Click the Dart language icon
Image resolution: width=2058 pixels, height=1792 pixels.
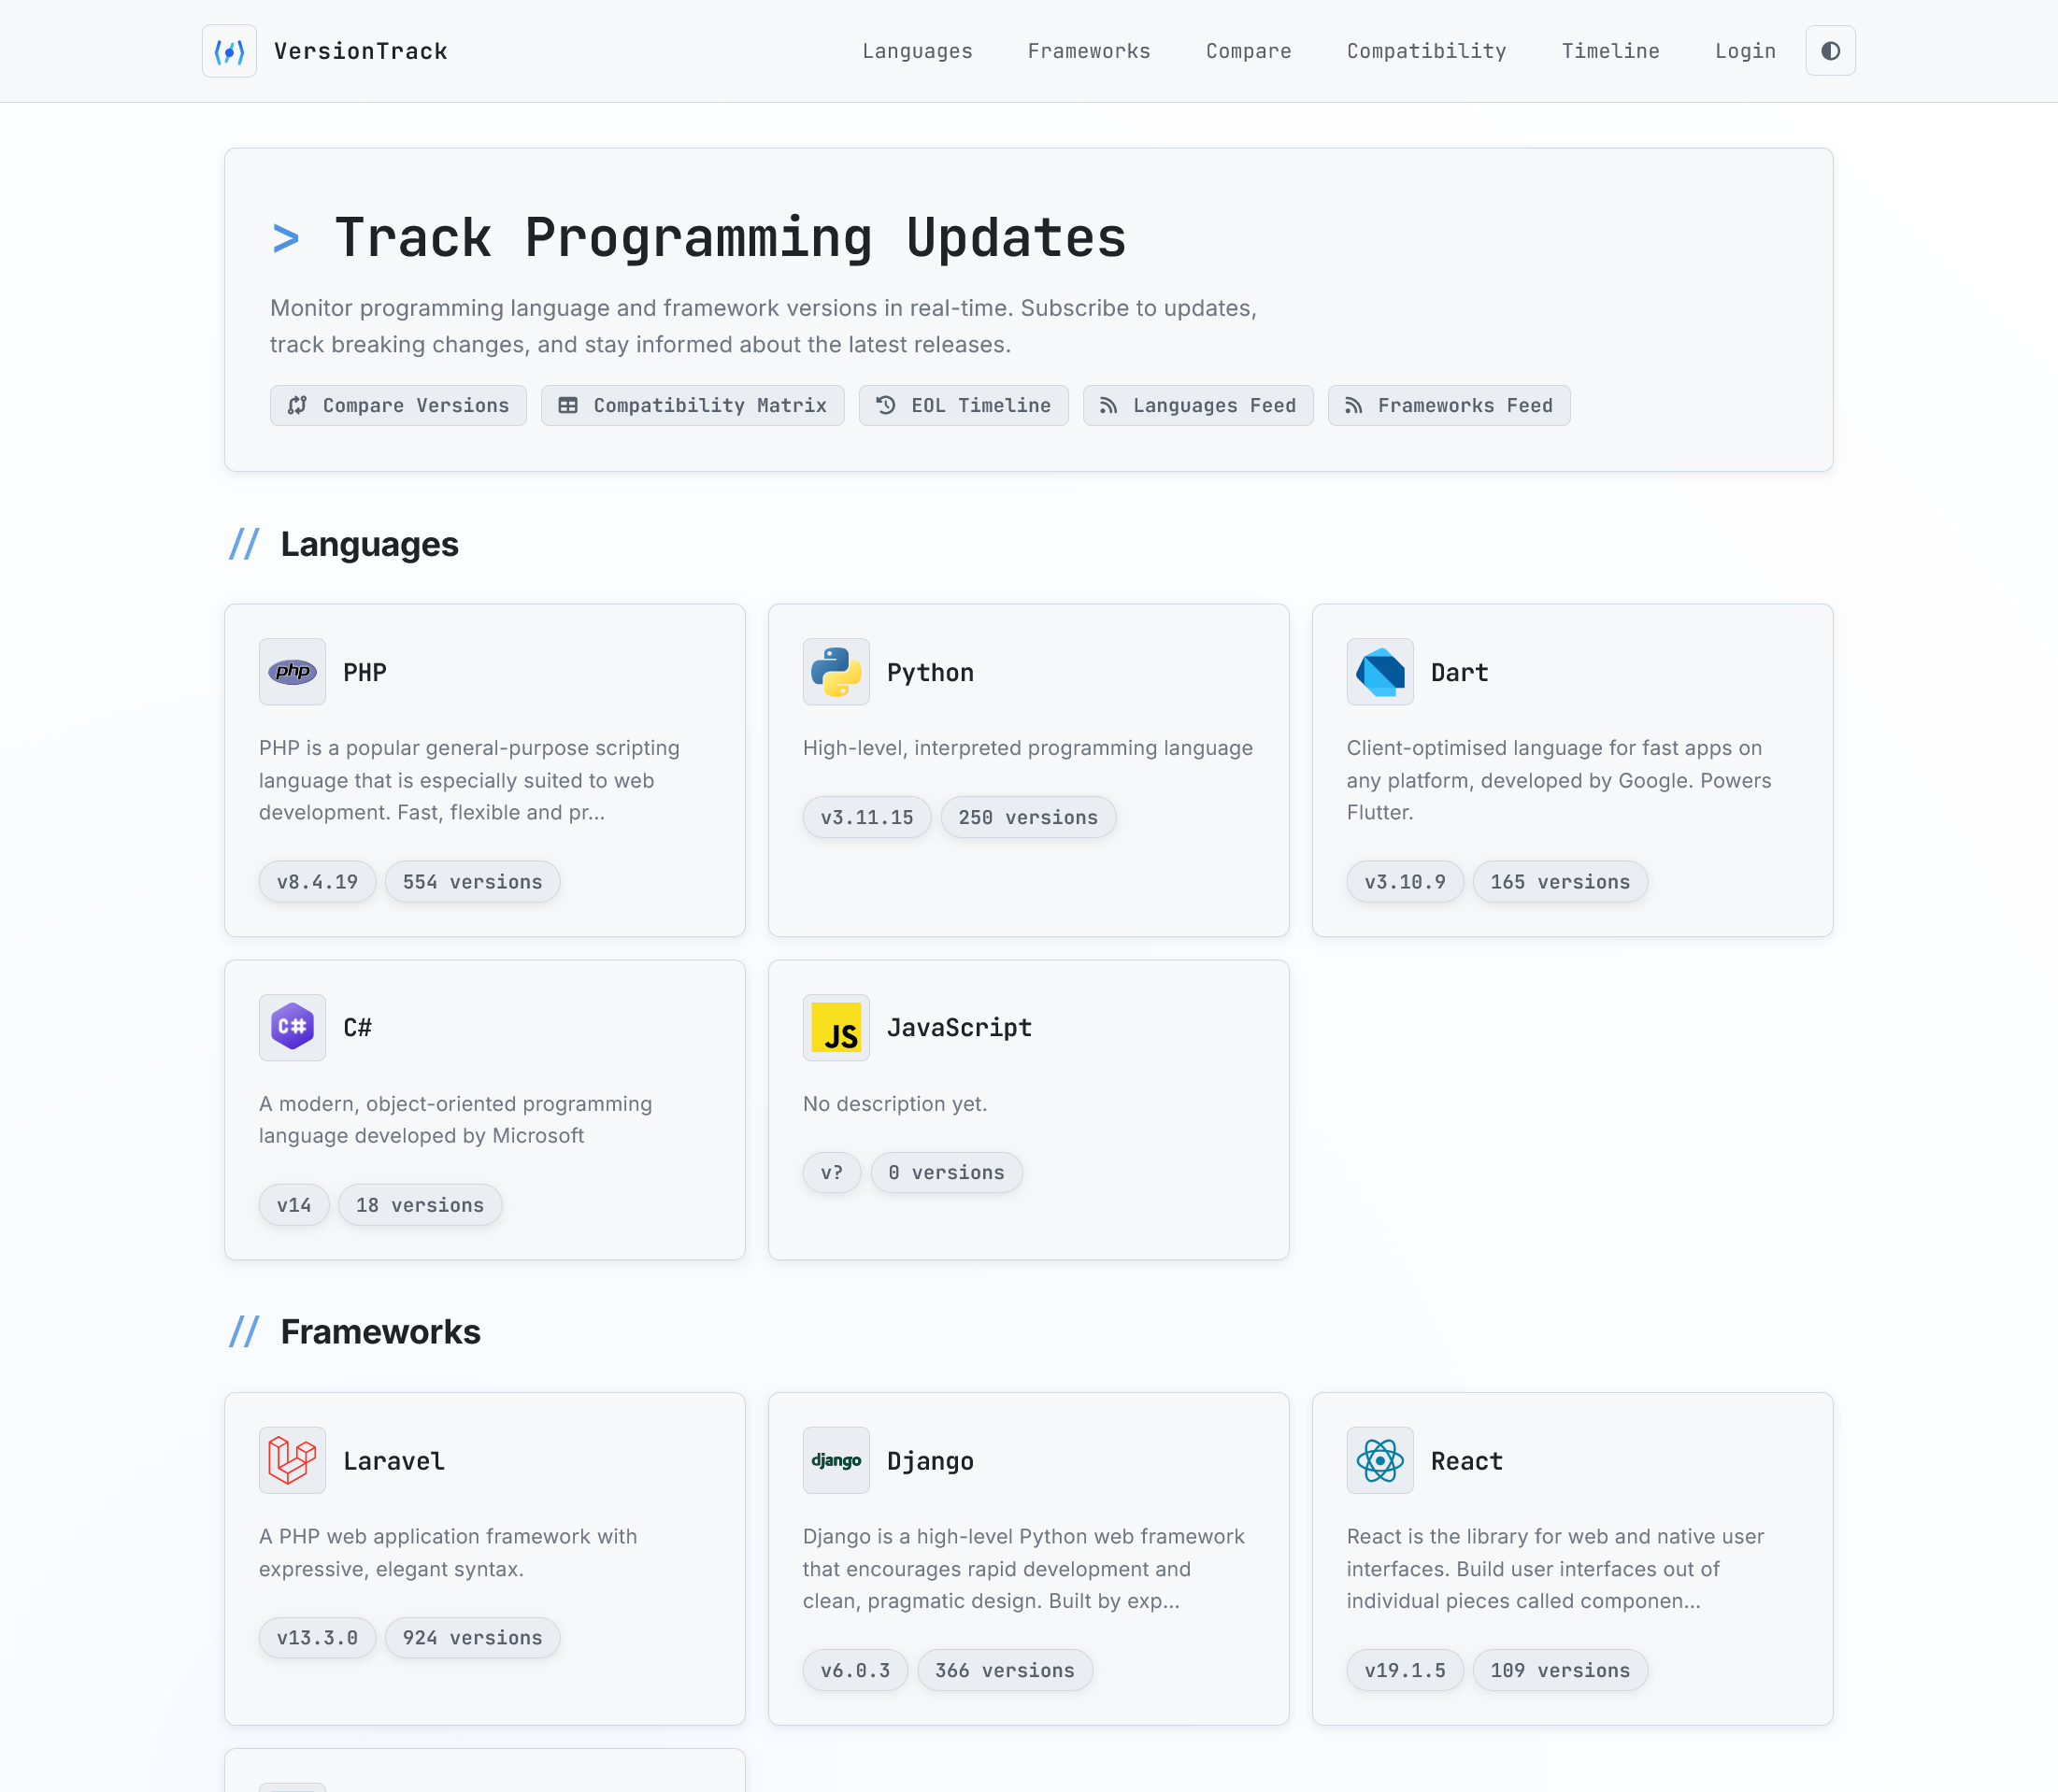pos(1379,672)
